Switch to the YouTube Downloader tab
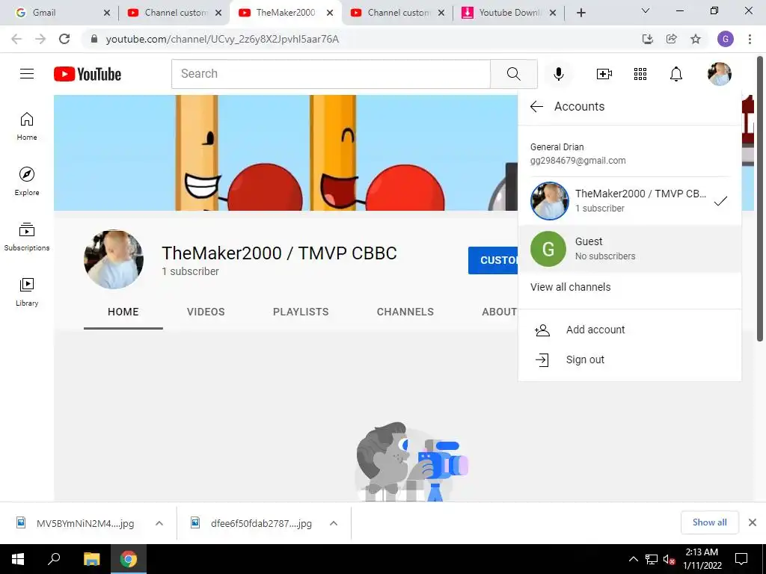The height and width of the screenshot is (574, 766). tap(508, 13)
